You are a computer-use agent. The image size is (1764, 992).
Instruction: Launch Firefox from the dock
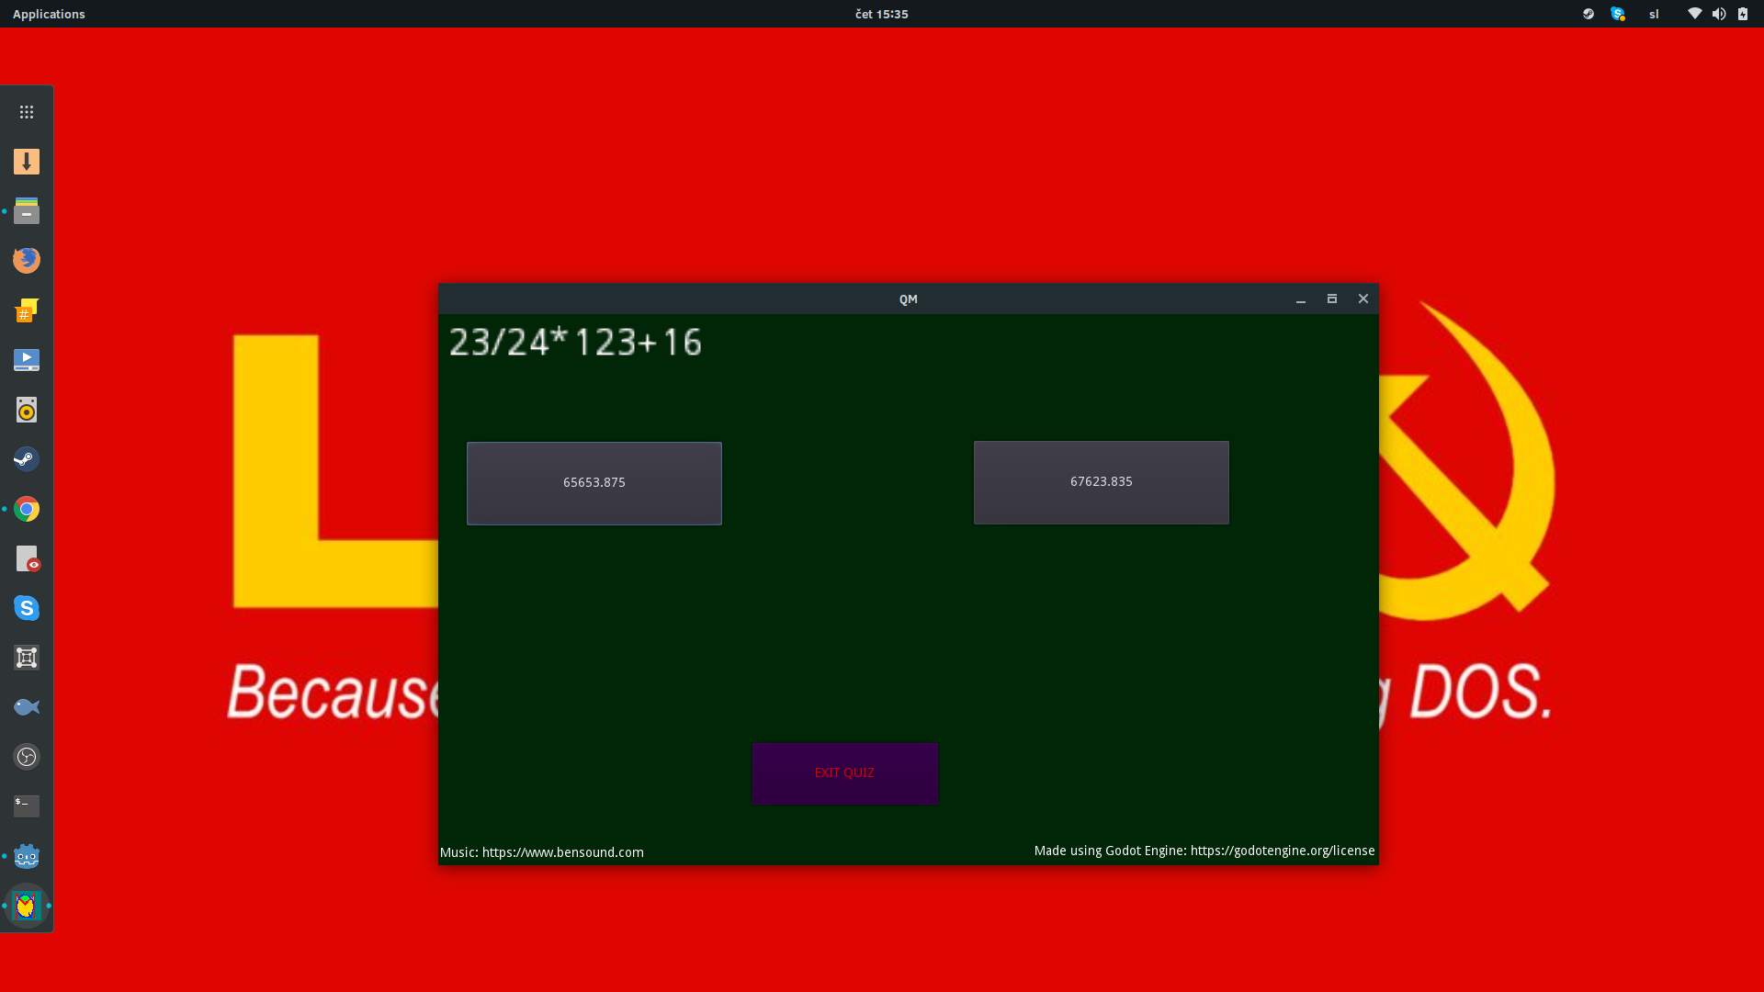coord(27,261)
